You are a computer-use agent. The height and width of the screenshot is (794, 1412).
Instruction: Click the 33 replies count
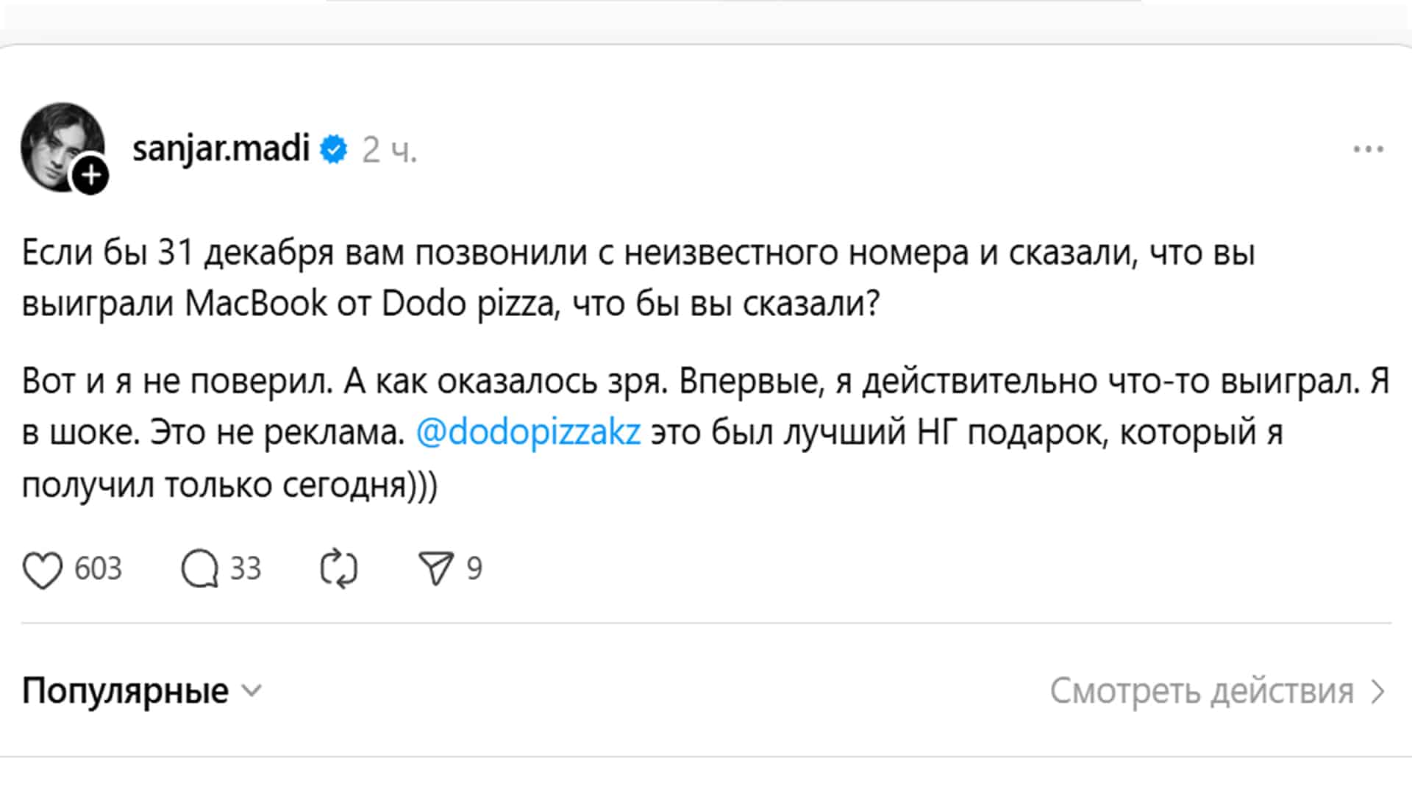tap(246, 569)
